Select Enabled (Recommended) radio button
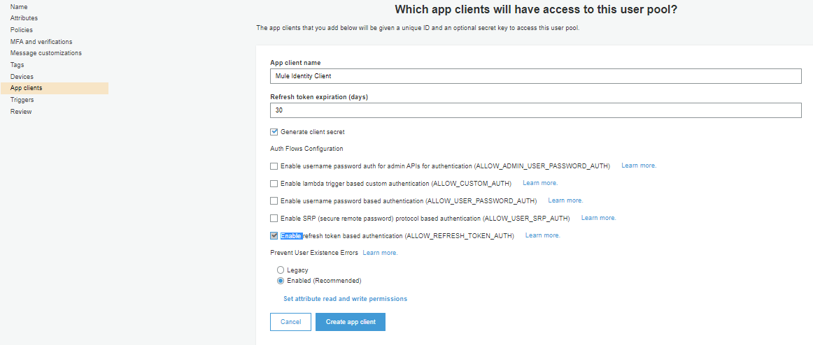The height and width of the screenshot is (345, 813). (x=281, y=281)
